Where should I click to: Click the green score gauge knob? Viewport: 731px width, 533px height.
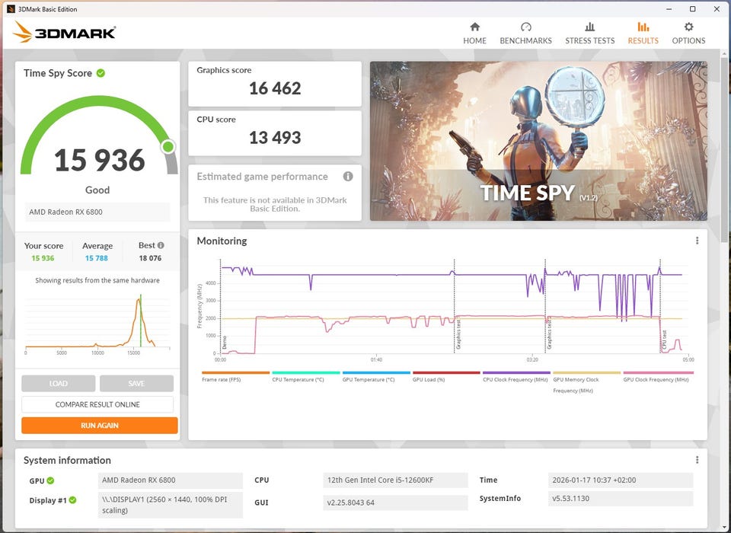coord(168,146)
